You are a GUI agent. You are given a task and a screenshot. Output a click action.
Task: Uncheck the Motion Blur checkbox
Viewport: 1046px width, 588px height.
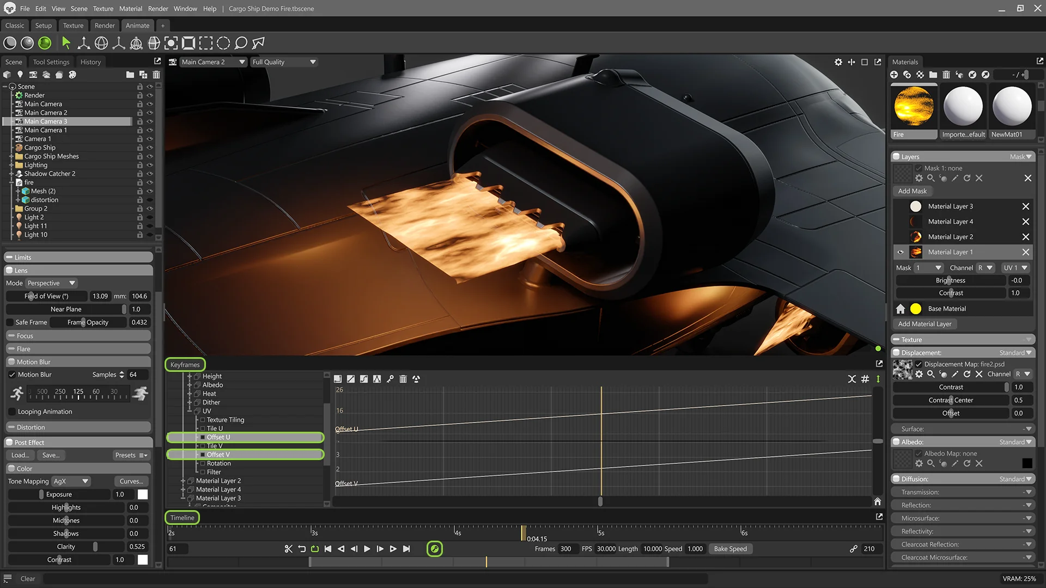coord(12,375)
